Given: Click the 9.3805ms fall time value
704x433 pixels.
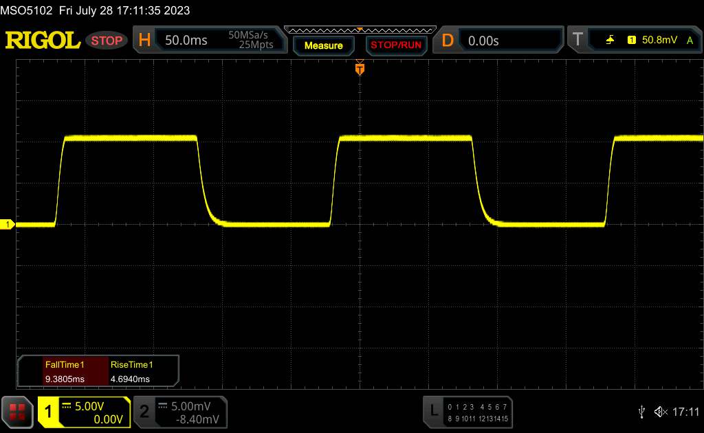Looking at the screenshot, I should pos(65,379).
